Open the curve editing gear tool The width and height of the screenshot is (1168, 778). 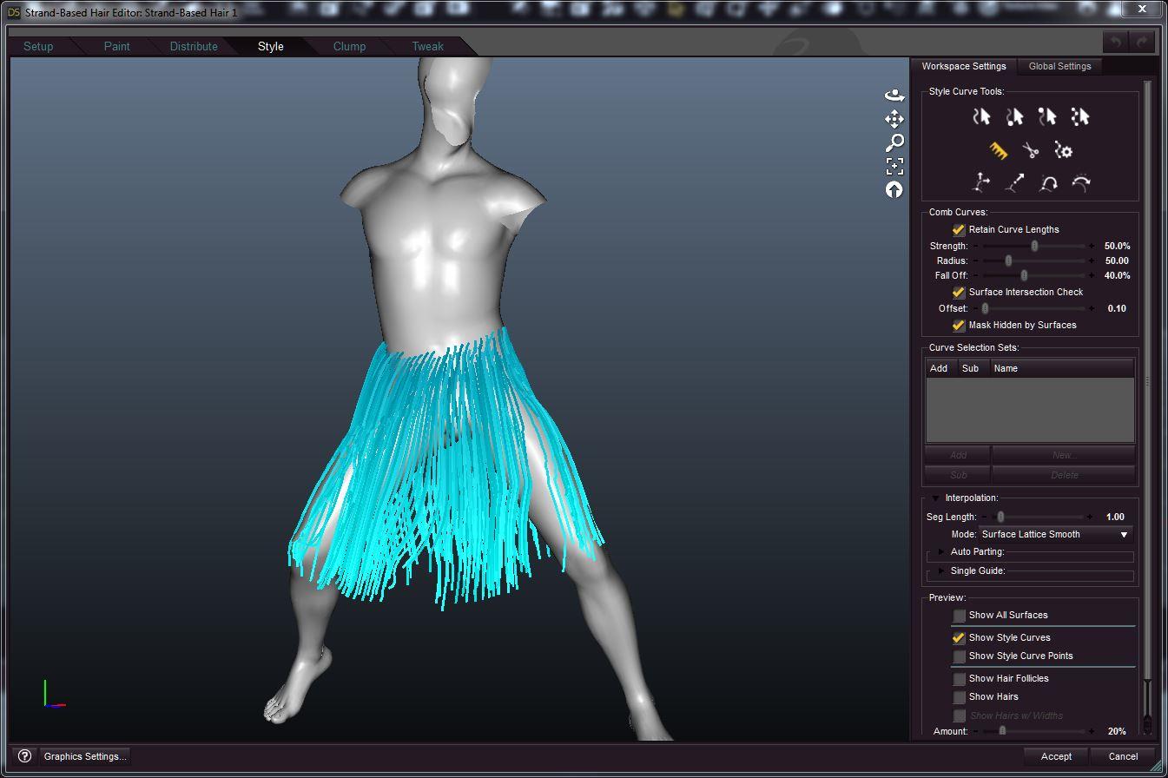click(1061, 149)
